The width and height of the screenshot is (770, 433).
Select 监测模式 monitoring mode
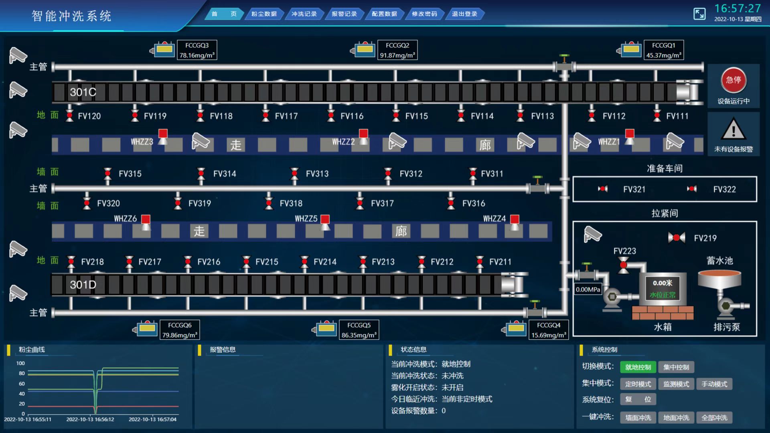pyautogui.click(x=676, y=384)
